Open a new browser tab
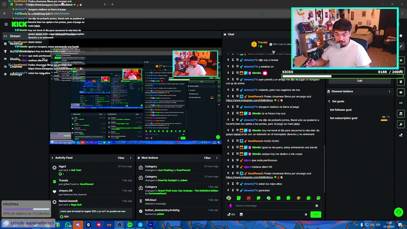 pos(112,4)
